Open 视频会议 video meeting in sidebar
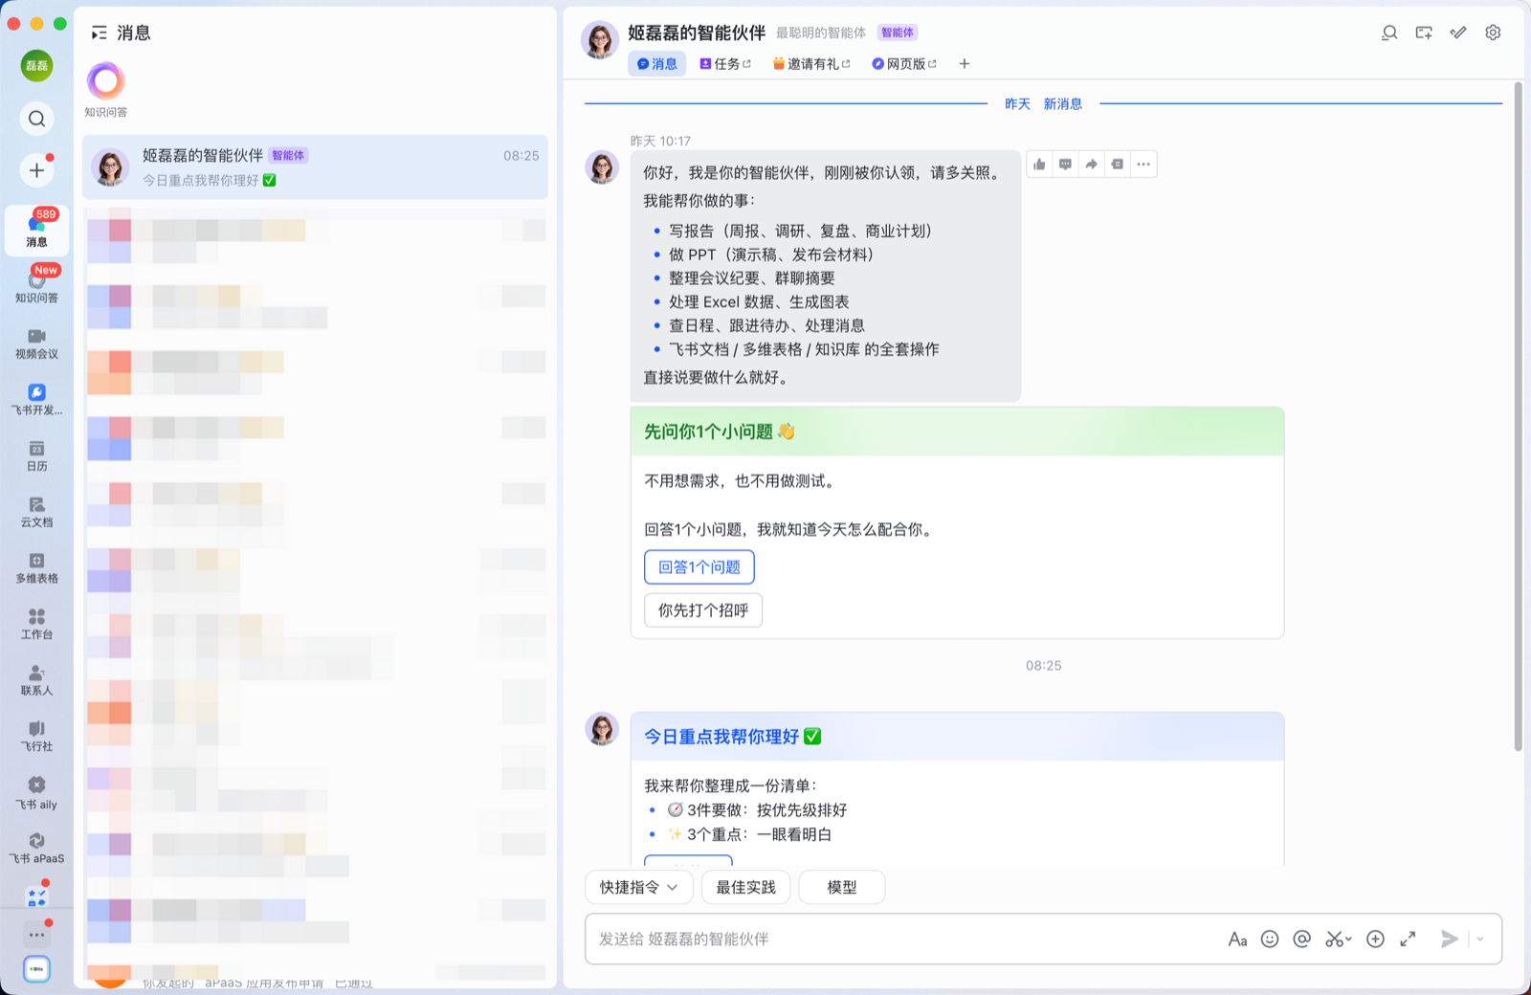 coord(36,343)
